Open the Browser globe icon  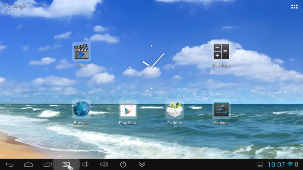pos(81,110)
